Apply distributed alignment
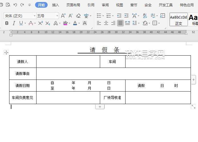Screen dimensions: 198x142 pyautogui.click(x=128, y=23)
